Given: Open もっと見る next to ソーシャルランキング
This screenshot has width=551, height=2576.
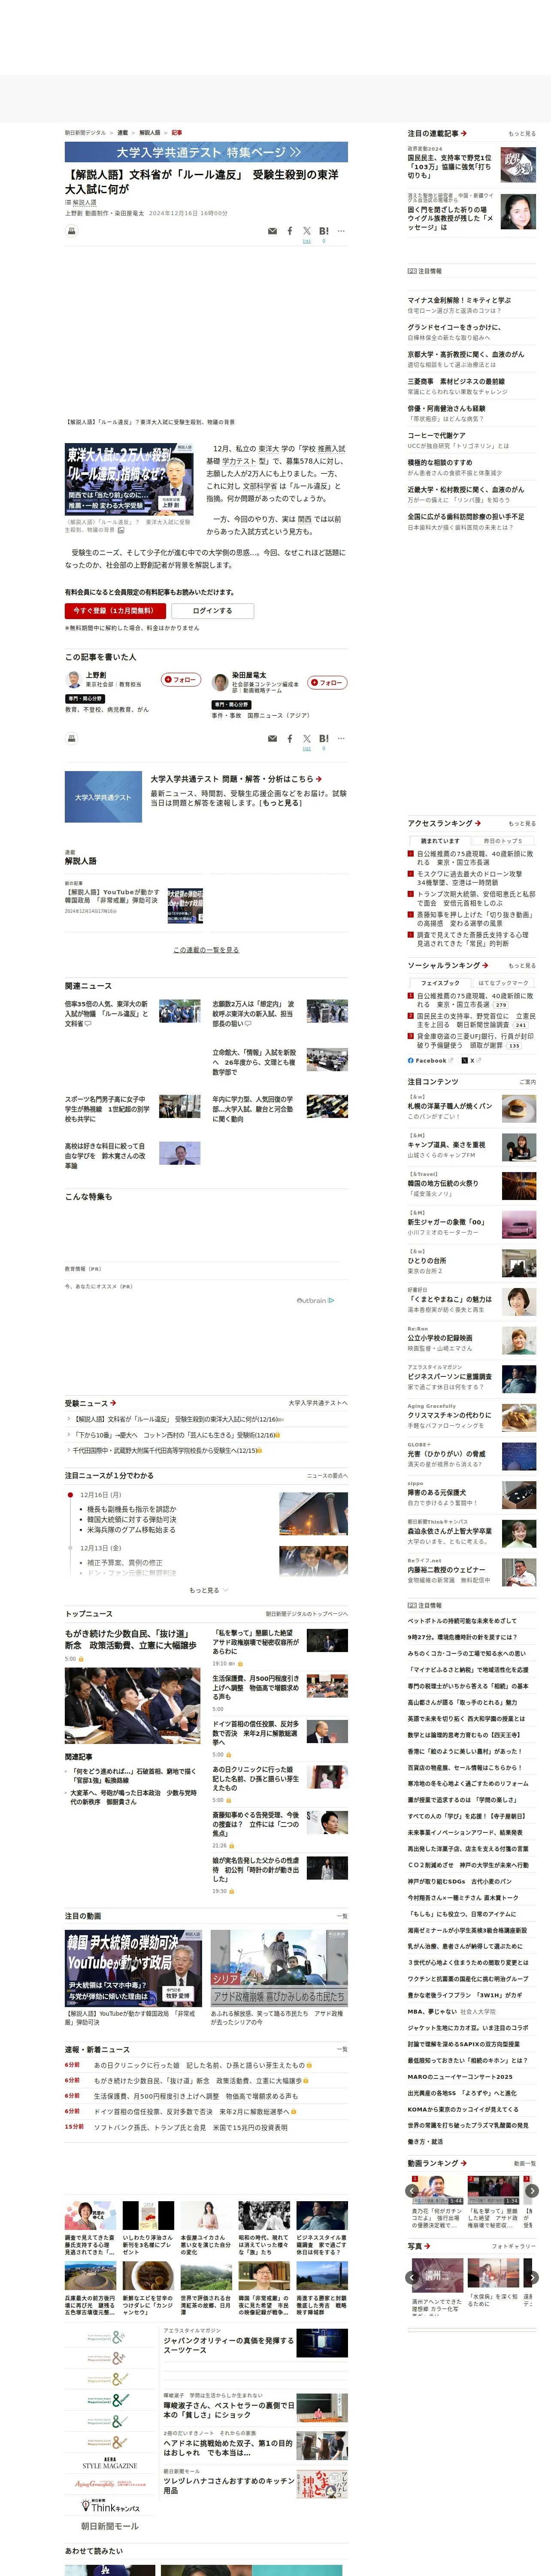Looking at the screenshot, I should (521, 966).
